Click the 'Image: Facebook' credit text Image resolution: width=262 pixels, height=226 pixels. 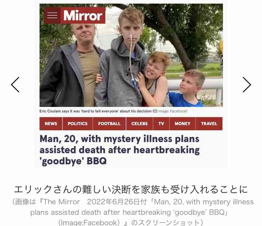[x=173, y=111]
